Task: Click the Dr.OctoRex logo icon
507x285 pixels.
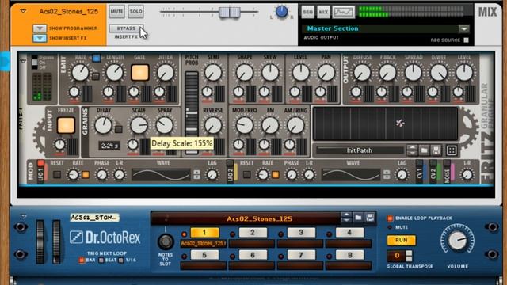Action: click(x=76, y=237)
